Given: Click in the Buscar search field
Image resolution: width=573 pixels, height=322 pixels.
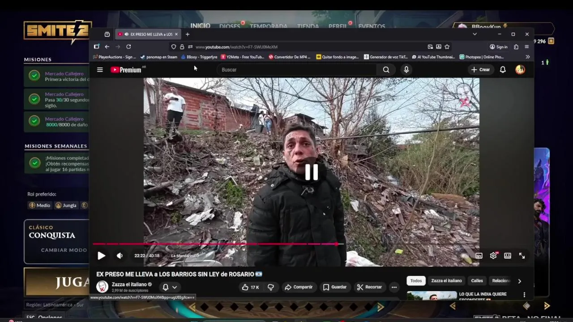Looking at the screenshot, I should (x=297, y=70).
